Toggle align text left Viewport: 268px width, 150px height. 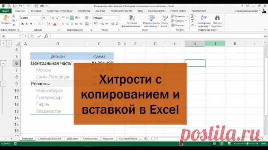click(63, 24)
